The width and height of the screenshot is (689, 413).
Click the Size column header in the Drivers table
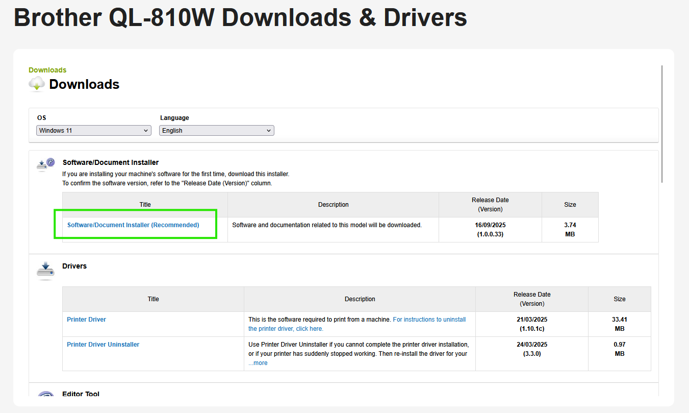[x=619, y=299]
